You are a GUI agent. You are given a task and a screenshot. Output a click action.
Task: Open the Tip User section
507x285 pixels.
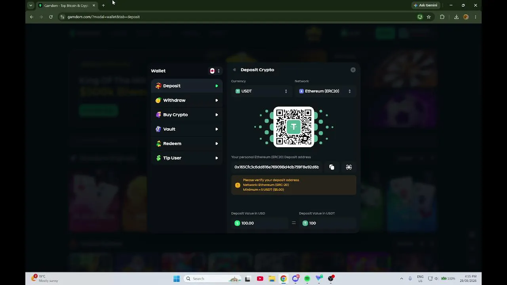click(187, 158)
